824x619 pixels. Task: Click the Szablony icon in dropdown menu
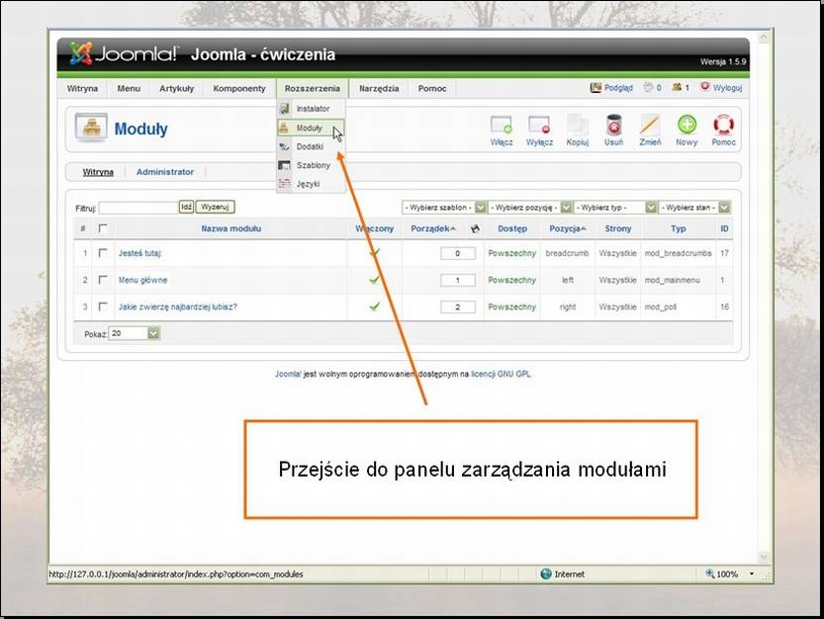tap(284, 165)
